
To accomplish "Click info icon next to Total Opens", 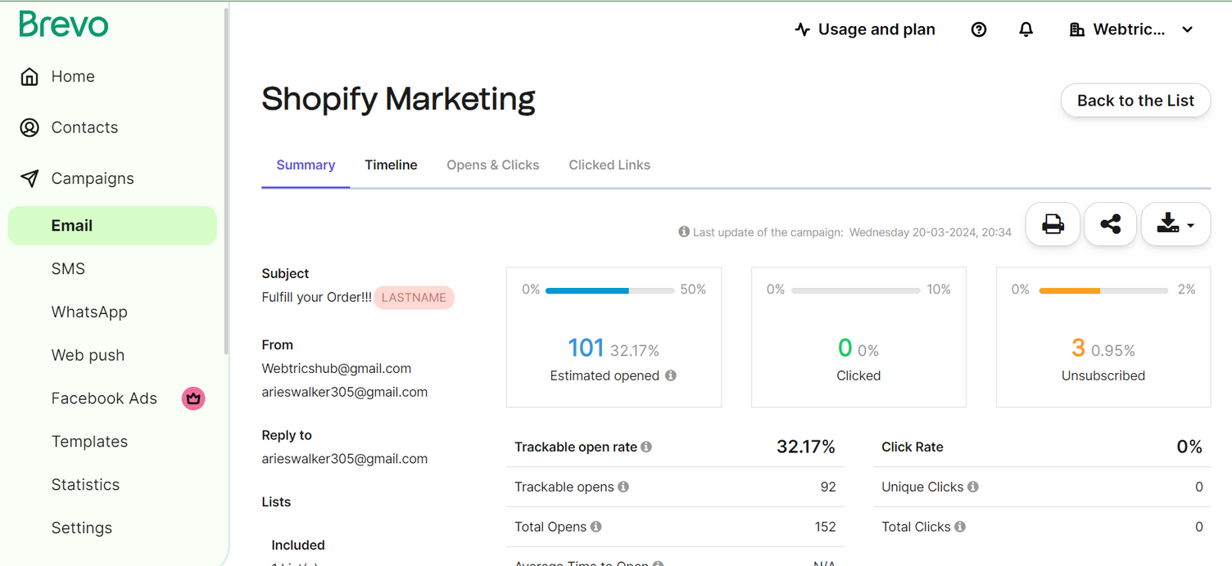I will [x=596, y=527].
